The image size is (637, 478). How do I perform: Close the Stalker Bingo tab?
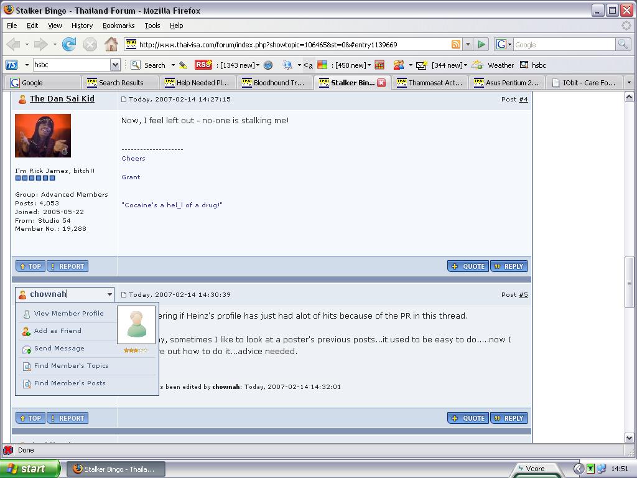tap(381, 82)
